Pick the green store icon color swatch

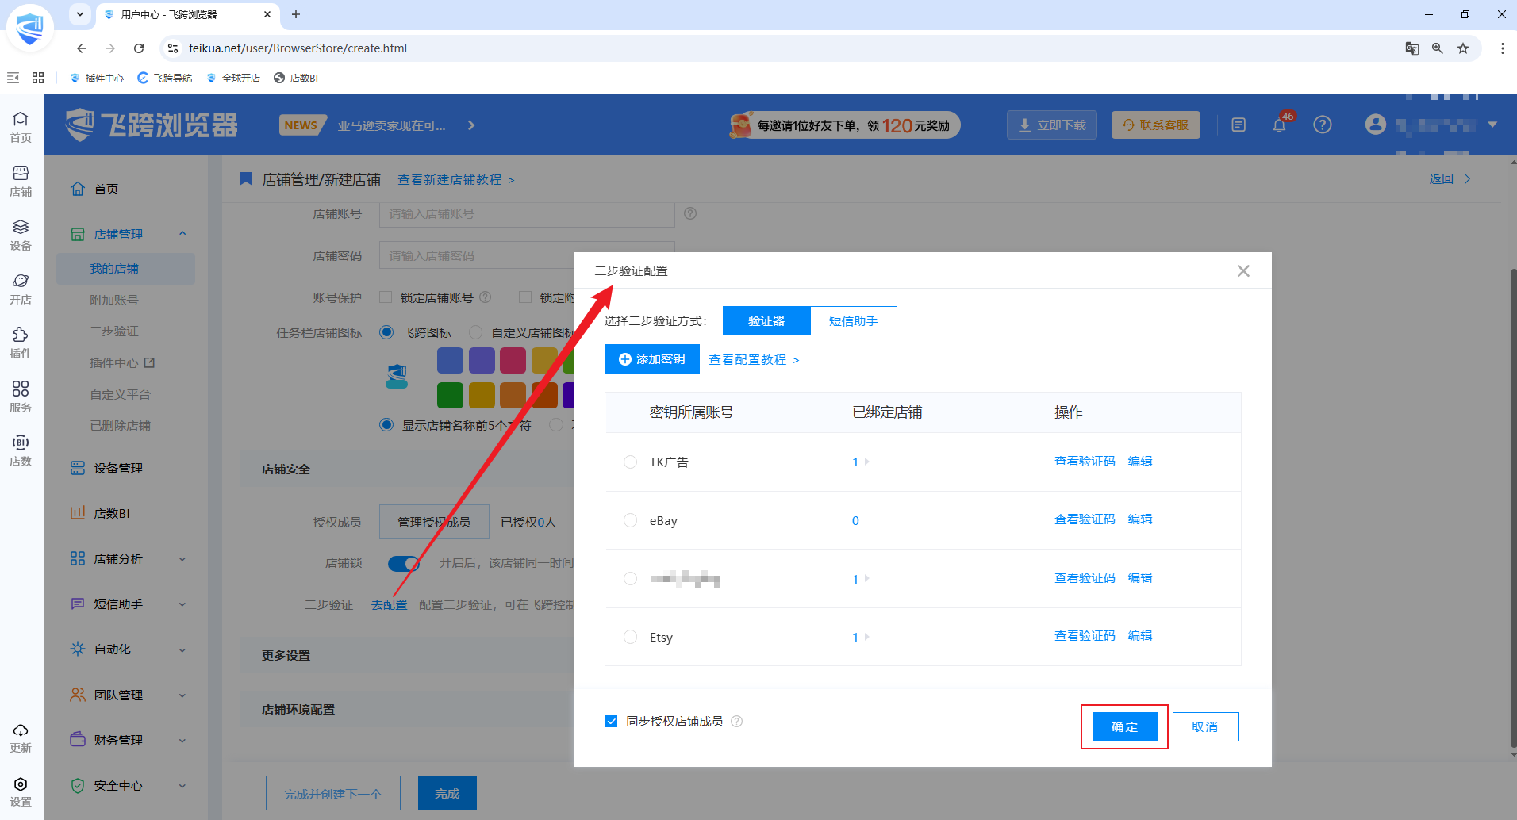coord(450,395)
